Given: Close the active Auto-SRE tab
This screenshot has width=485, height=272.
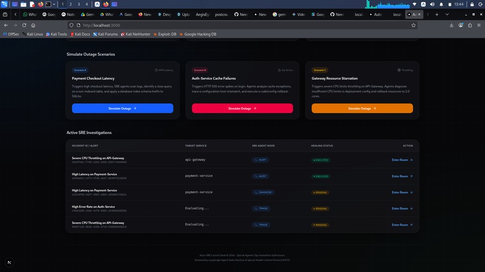Looking at the screenshot, I should 419,14.
